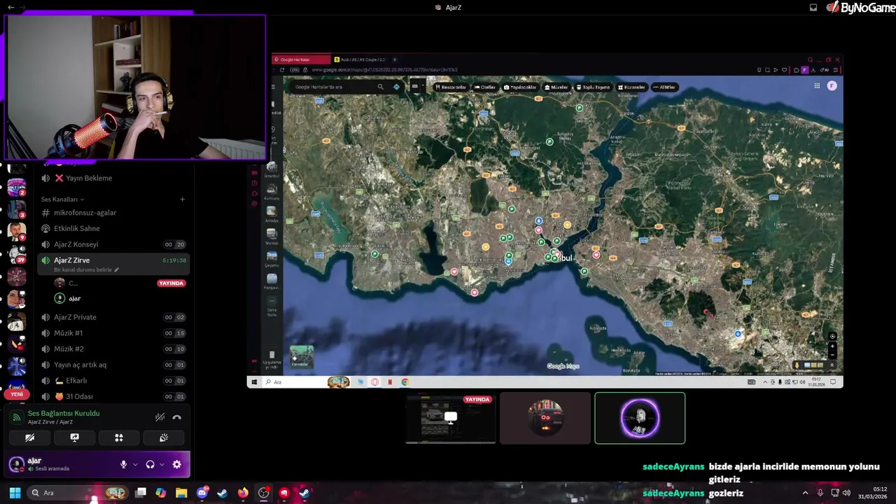896x504 pixels.
Task: Toggle noise suppression icon in voice panel
Action: [x=160, y=417]
